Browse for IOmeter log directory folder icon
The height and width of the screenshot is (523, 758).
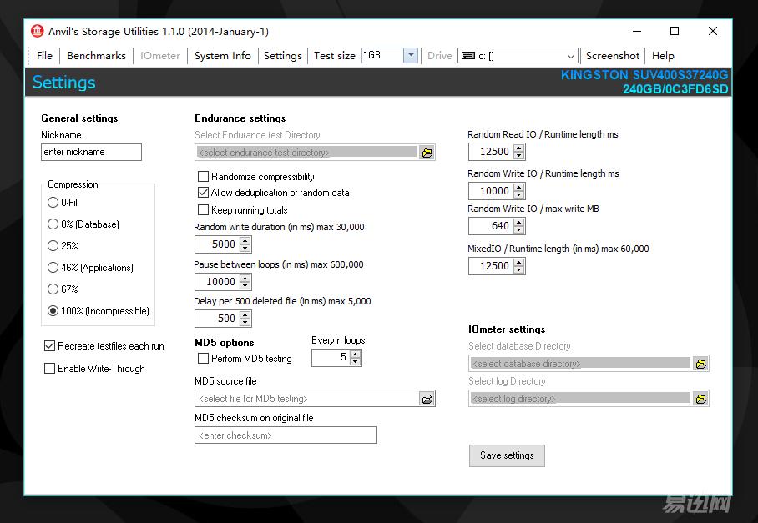[x=701, y=399]
